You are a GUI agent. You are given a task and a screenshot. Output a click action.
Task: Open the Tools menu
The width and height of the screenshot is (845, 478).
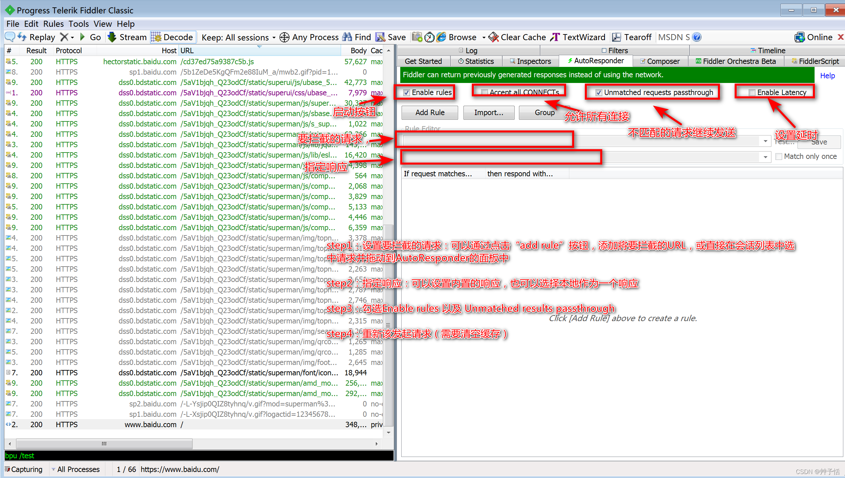79,24
